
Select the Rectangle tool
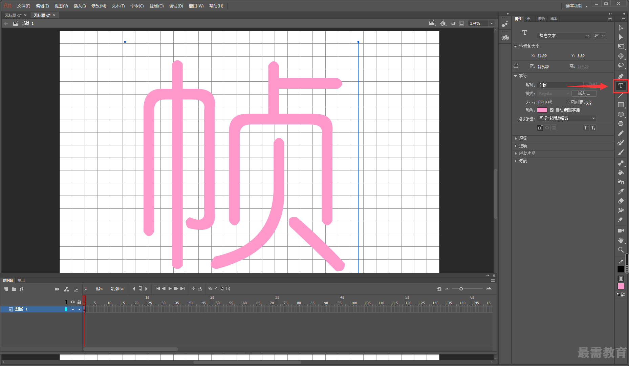[621, 105]
